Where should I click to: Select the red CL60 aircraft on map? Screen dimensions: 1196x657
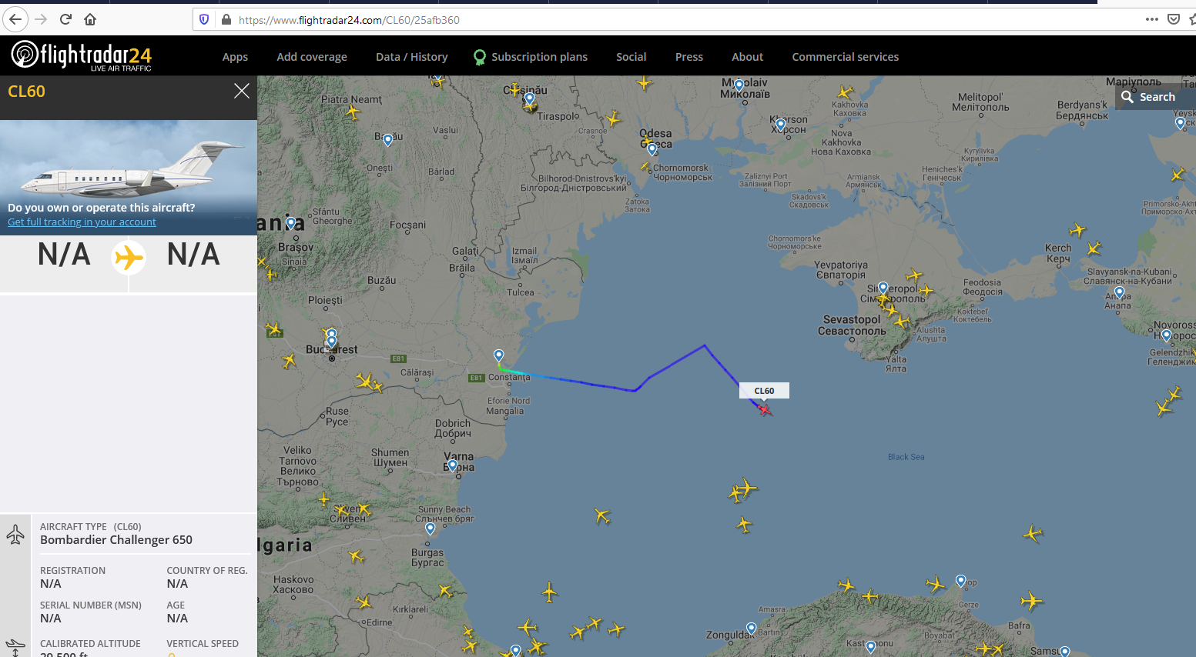(x=764, y=409)
